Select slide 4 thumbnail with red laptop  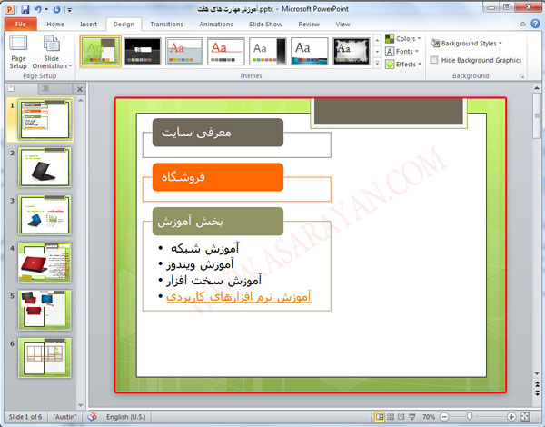click(44, 263)
